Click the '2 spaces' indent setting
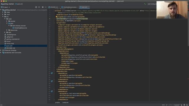 pos(177,105)
